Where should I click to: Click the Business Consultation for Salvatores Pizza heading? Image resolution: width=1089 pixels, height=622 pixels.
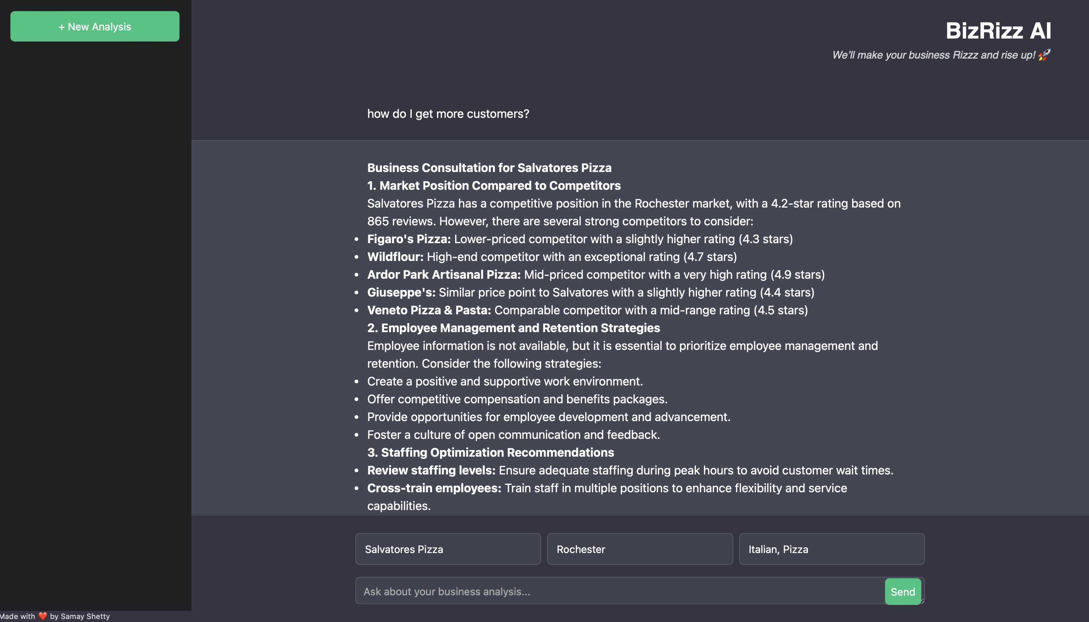click(489, 168)
